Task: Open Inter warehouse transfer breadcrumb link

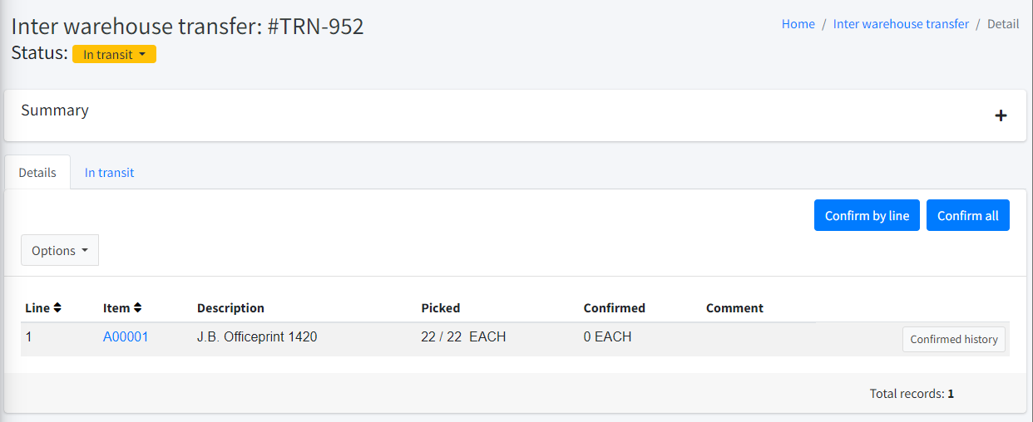Action: [x=901, y=24]
